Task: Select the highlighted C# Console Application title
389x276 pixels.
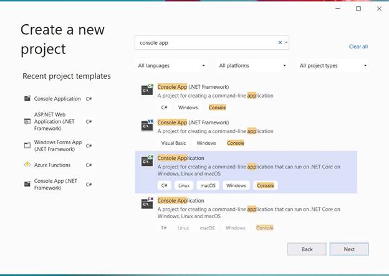Action: pyautogui.click(x=181, y=158)
